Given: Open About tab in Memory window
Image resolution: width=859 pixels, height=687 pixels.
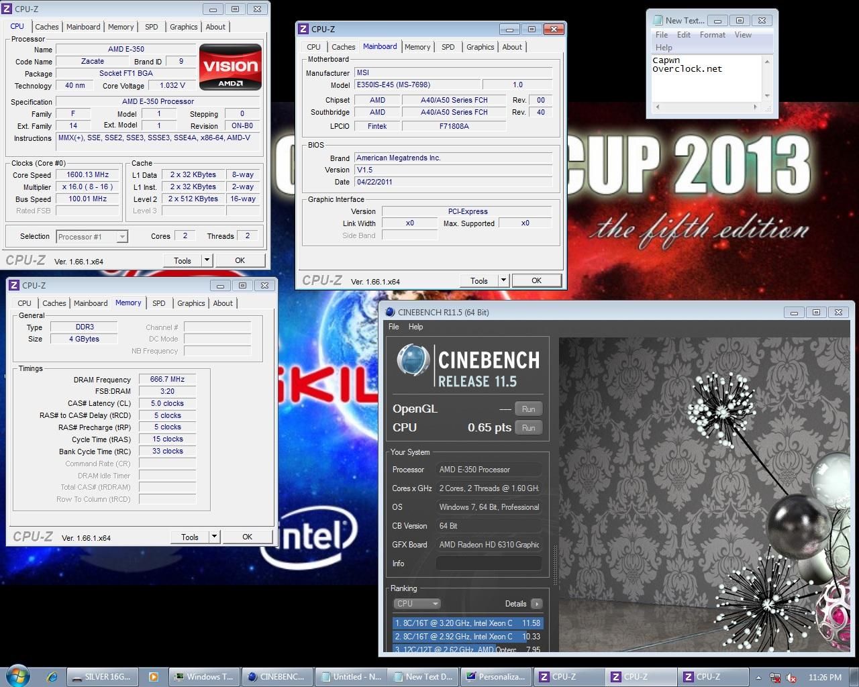Looking at the screenshot, I should pyautogui.click(x=223, y=303).
